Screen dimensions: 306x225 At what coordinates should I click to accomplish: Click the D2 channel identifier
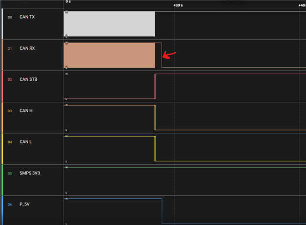[10, 80]
